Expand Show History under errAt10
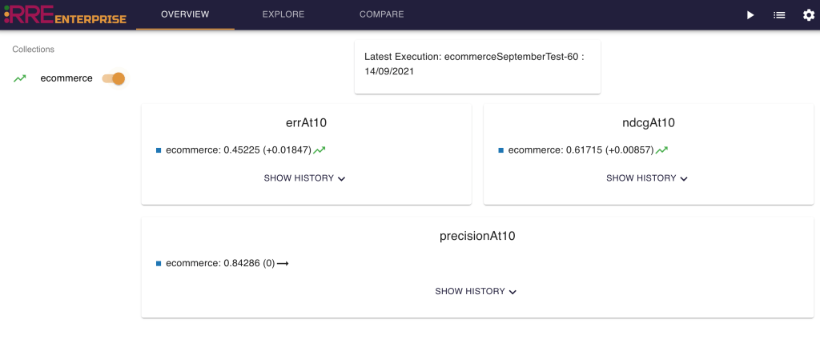The image size is (820, 339). coord(304,178)
